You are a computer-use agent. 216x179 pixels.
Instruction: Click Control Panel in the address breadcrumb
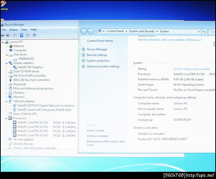click(x=115, y=31)
